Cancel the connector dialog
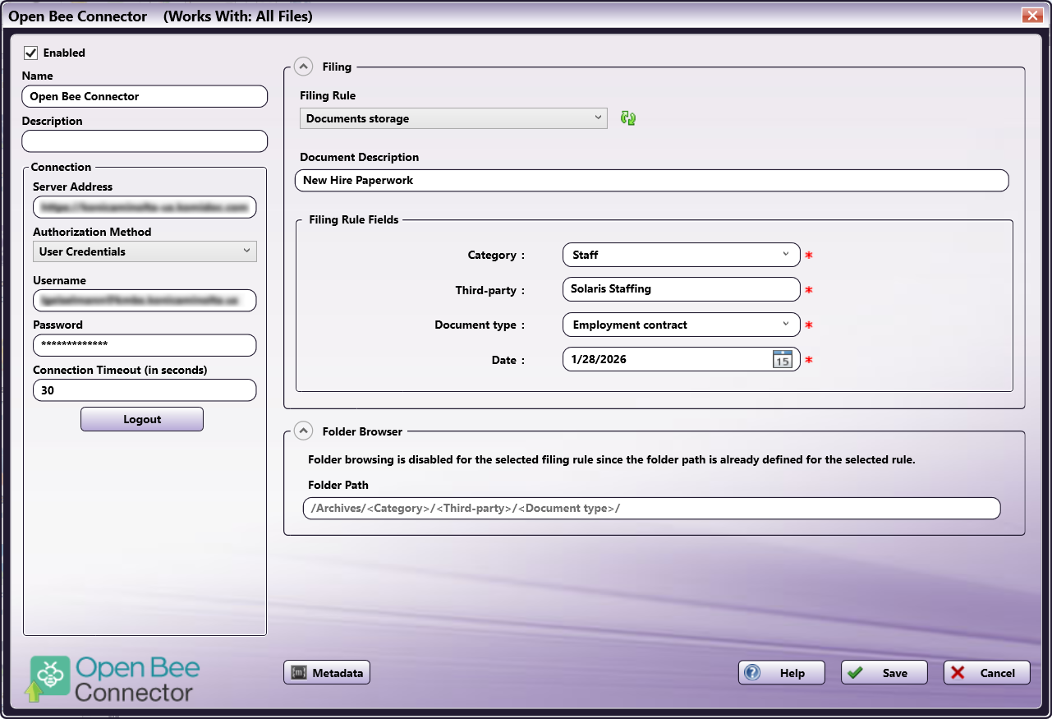Image resolution: width=1052 pixels, height=719 pixels. coord(986,673)
